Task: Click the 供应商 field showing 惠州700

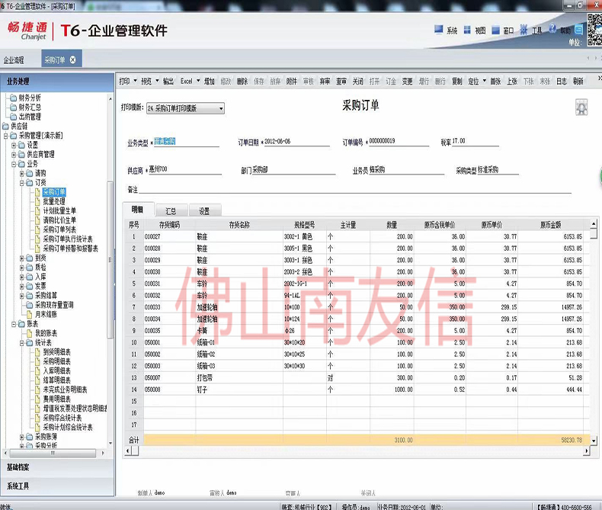Action: (185, 170)
